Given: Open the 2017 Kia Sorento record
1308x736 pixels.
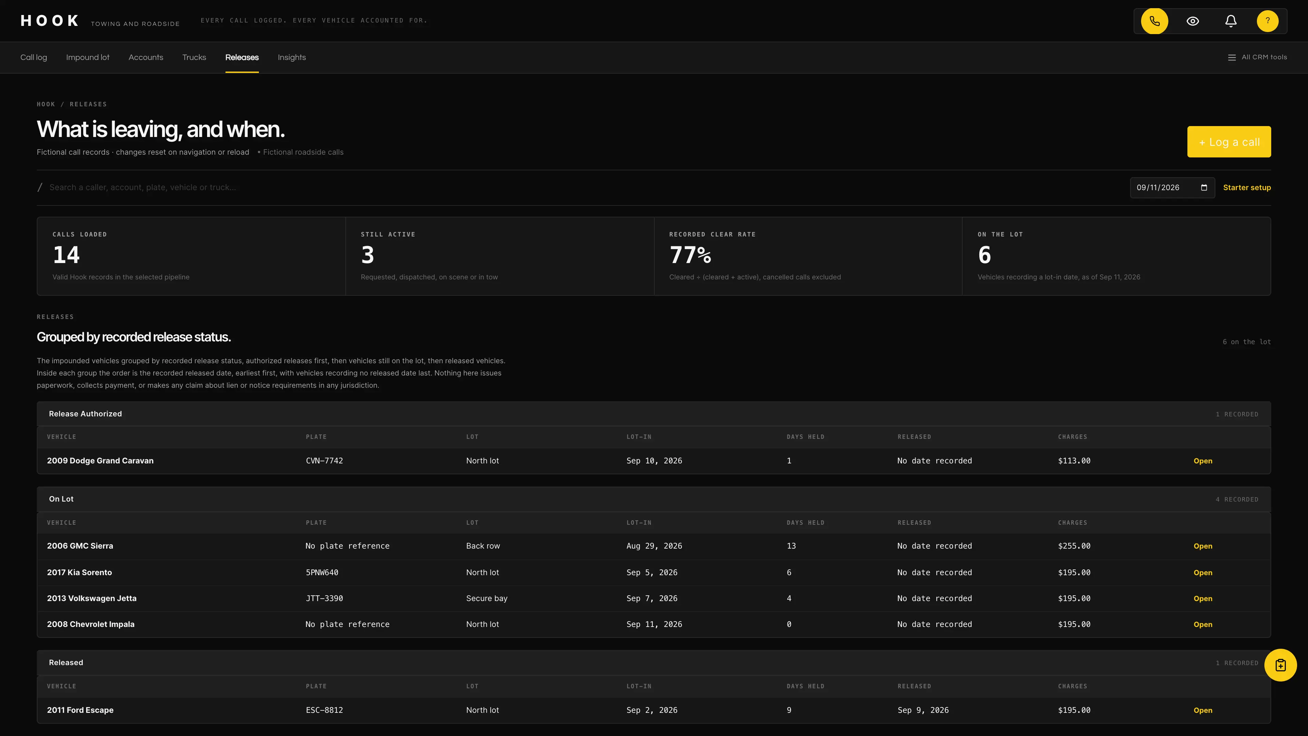Looking at the screenshot, I should click(x=1203, y=572).
